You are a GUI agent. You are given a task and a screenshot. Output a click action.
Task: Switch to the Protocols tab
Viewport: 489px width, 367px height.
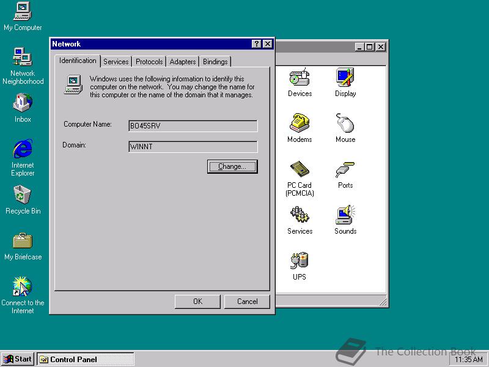point(149,62)
